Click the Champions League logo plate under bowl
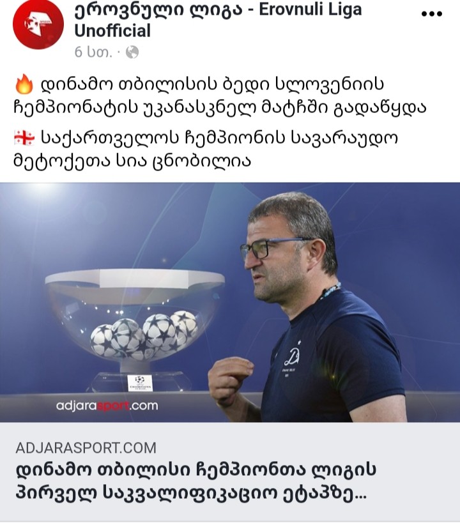The image size is (460, 525). pos(140,383)
